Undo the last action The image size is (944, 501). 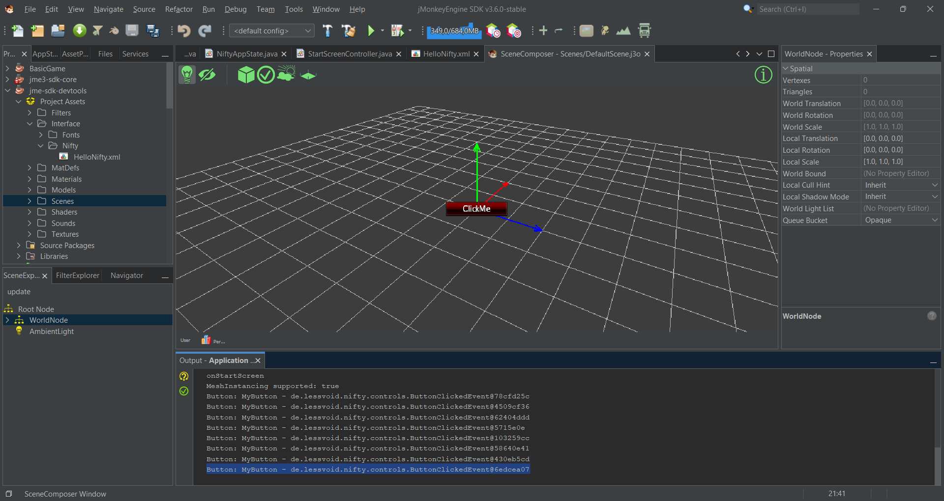tap(184, 31)
